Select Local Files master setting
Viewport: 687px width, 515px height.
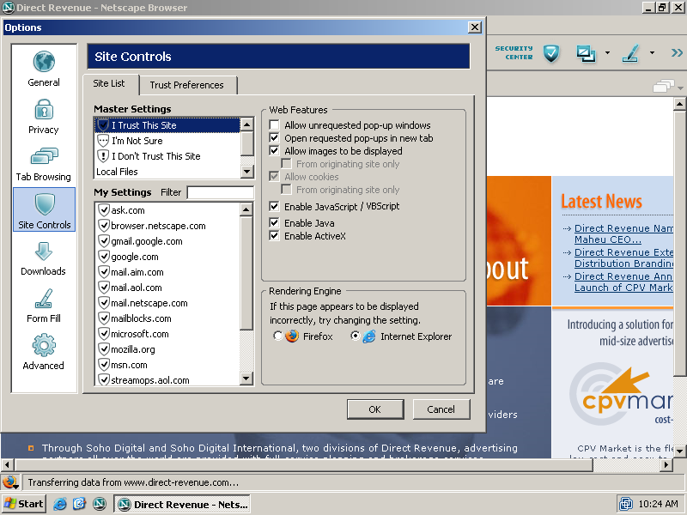pyautogui.click(x=167, y=172)
